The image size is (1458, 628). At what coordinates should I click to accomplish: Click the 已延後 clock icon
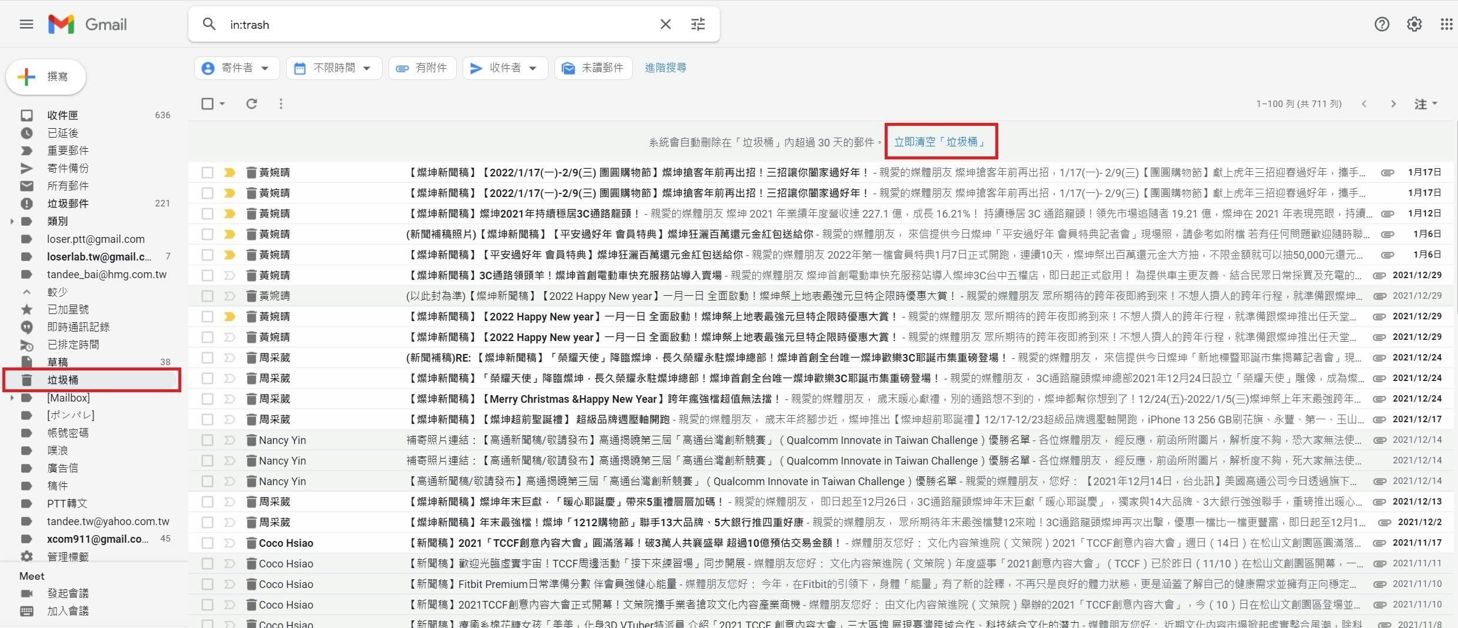26,133
